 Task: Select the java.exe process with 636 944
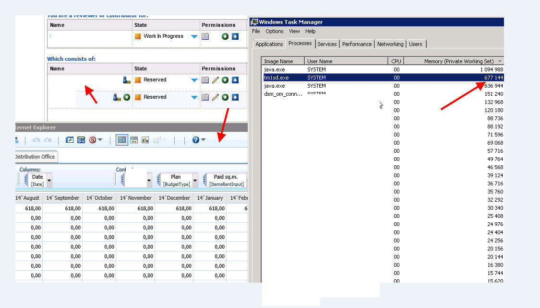tap(384, 86)
